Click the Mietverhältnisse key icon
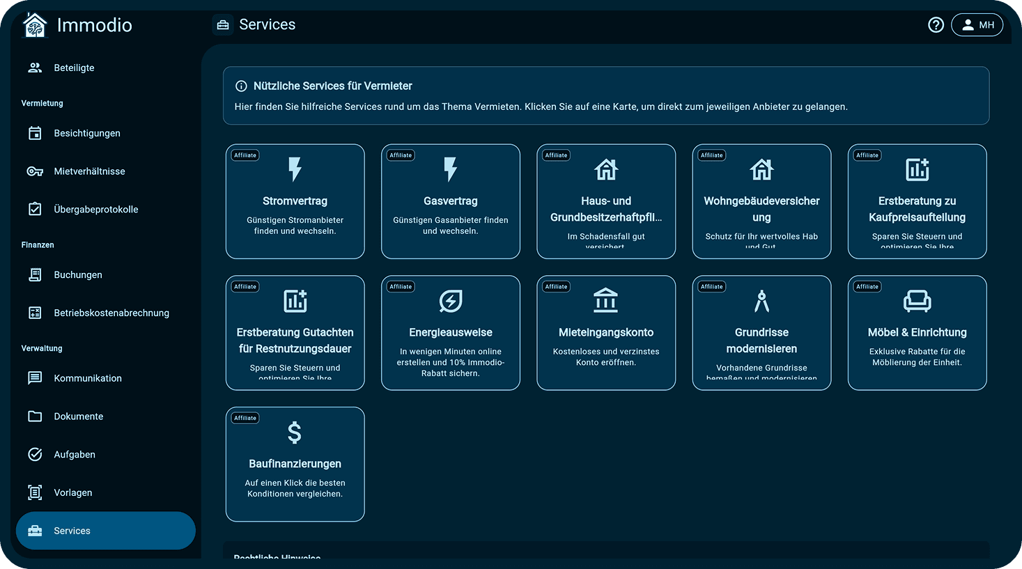This screenshot has width=1022, height=569. point(35,171)
